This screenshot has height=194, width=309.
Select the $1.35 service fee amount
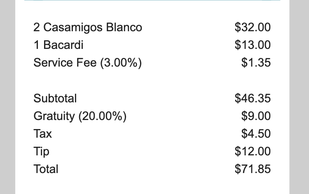click(x=256, y=63)
